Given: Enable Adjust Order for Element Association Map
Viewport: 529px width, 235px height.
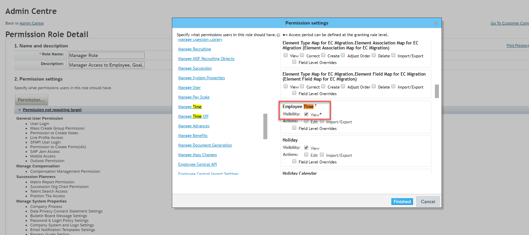Looking at the screenshot, I should (x=343, y=55).
